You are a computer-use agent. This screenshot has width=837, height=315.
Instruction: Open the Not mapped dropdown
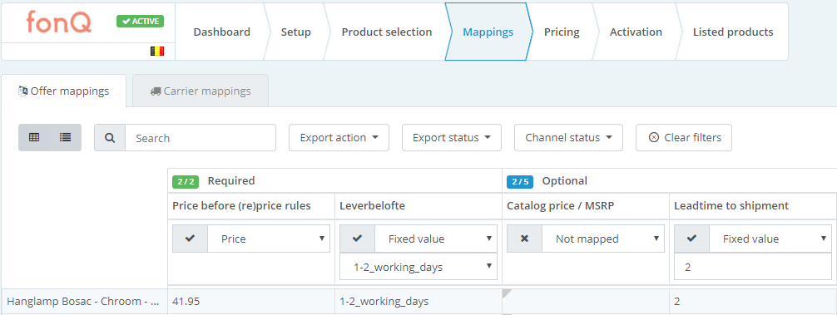click(603, 239)
